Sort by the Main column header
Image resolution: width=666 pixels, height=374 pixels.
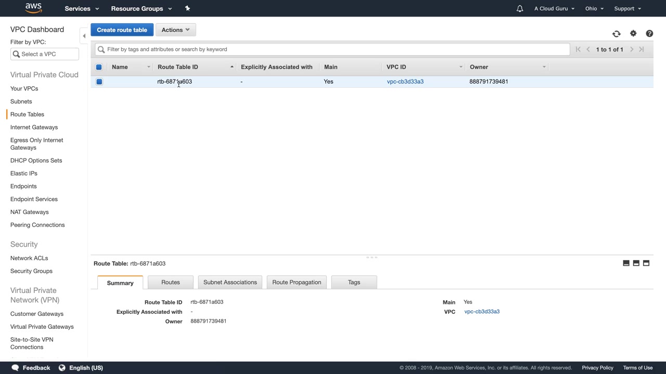331,67
